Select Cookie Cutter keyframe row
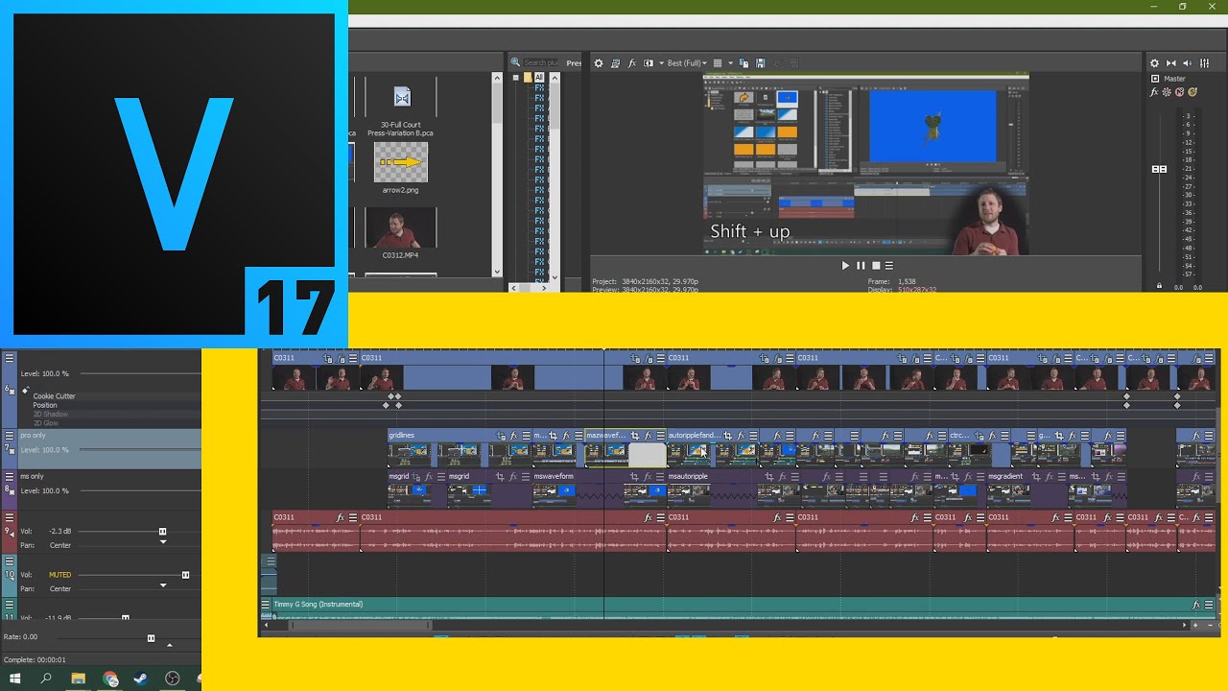Viewport: 1228px width, 691px height. [x=54, y=396]
